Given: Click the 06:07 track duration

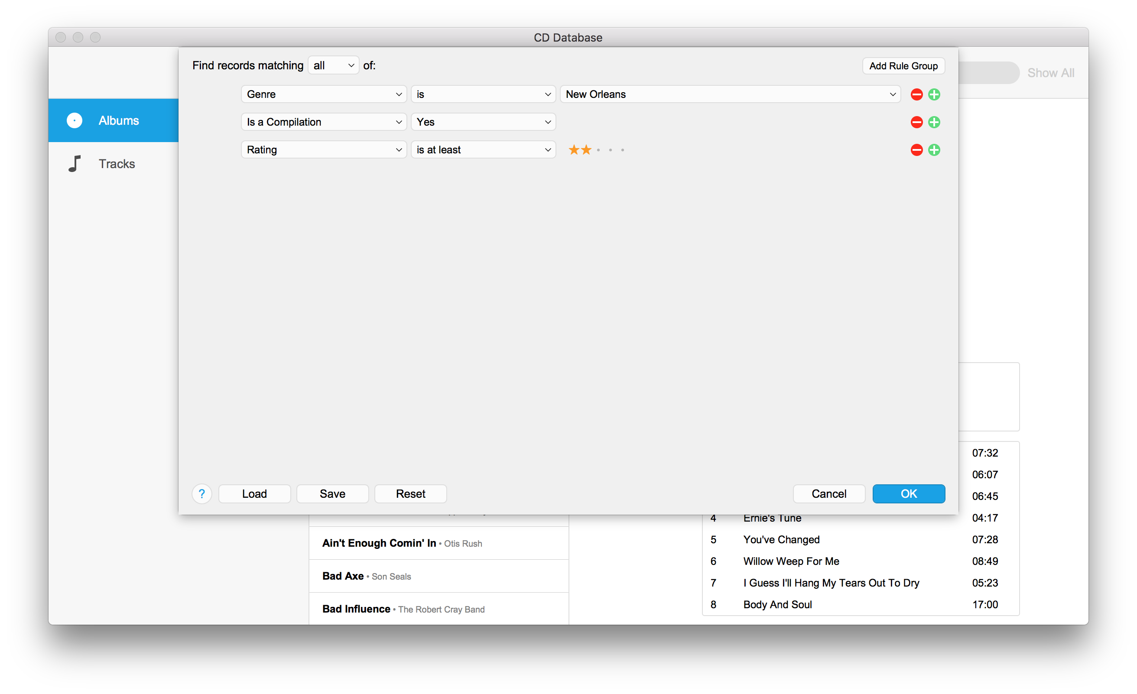Looking at the screenshot, I should coord(985,475).
